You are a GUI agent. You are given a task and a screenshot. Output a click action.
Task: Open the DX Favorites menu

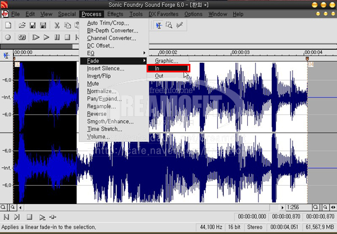click(163, 14)
